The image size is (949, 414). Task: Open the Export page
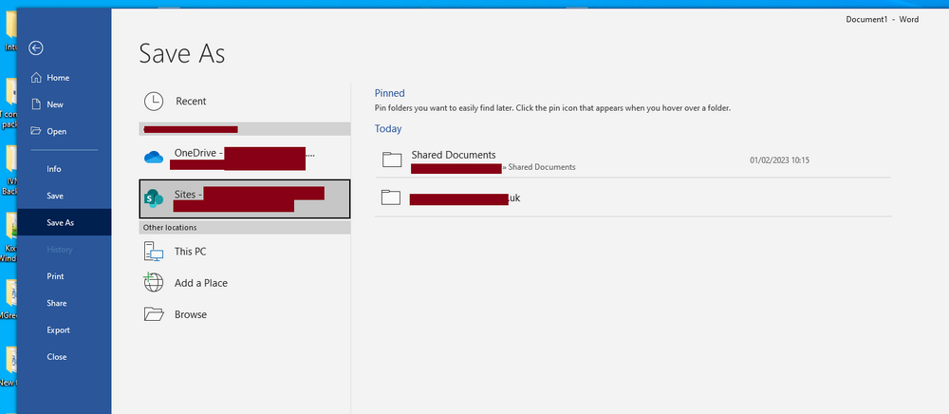58,329
